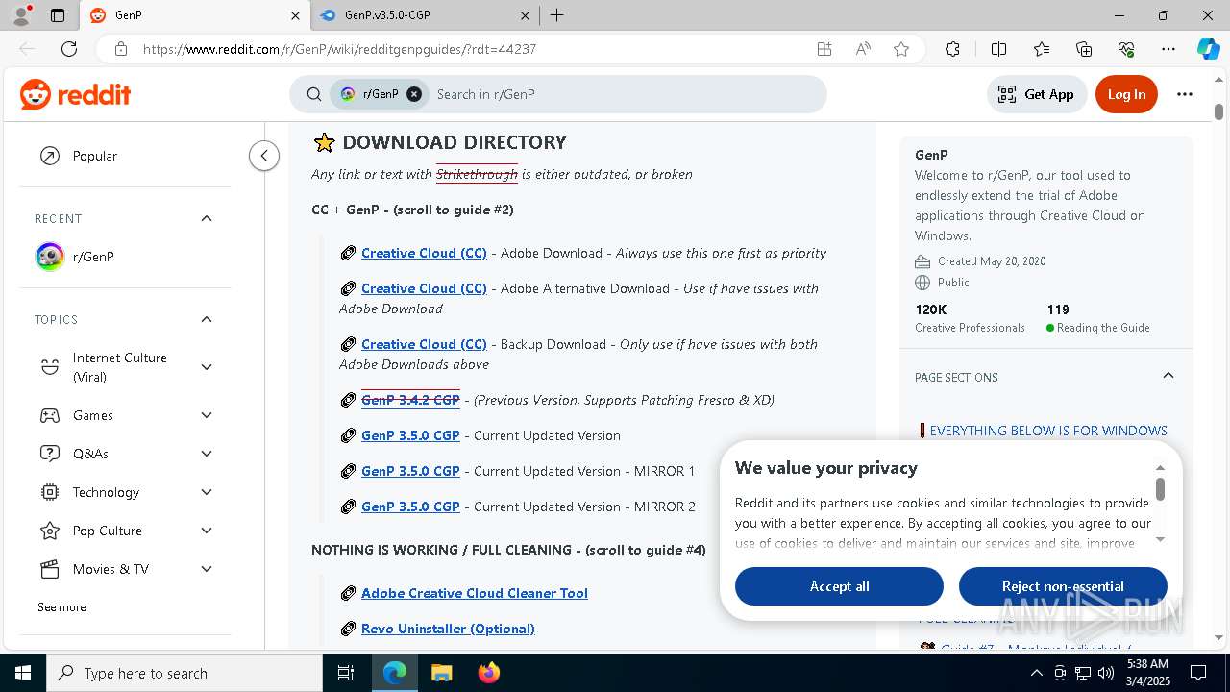Open the struck-through GenP 3.4.2 CGP link

410,400
